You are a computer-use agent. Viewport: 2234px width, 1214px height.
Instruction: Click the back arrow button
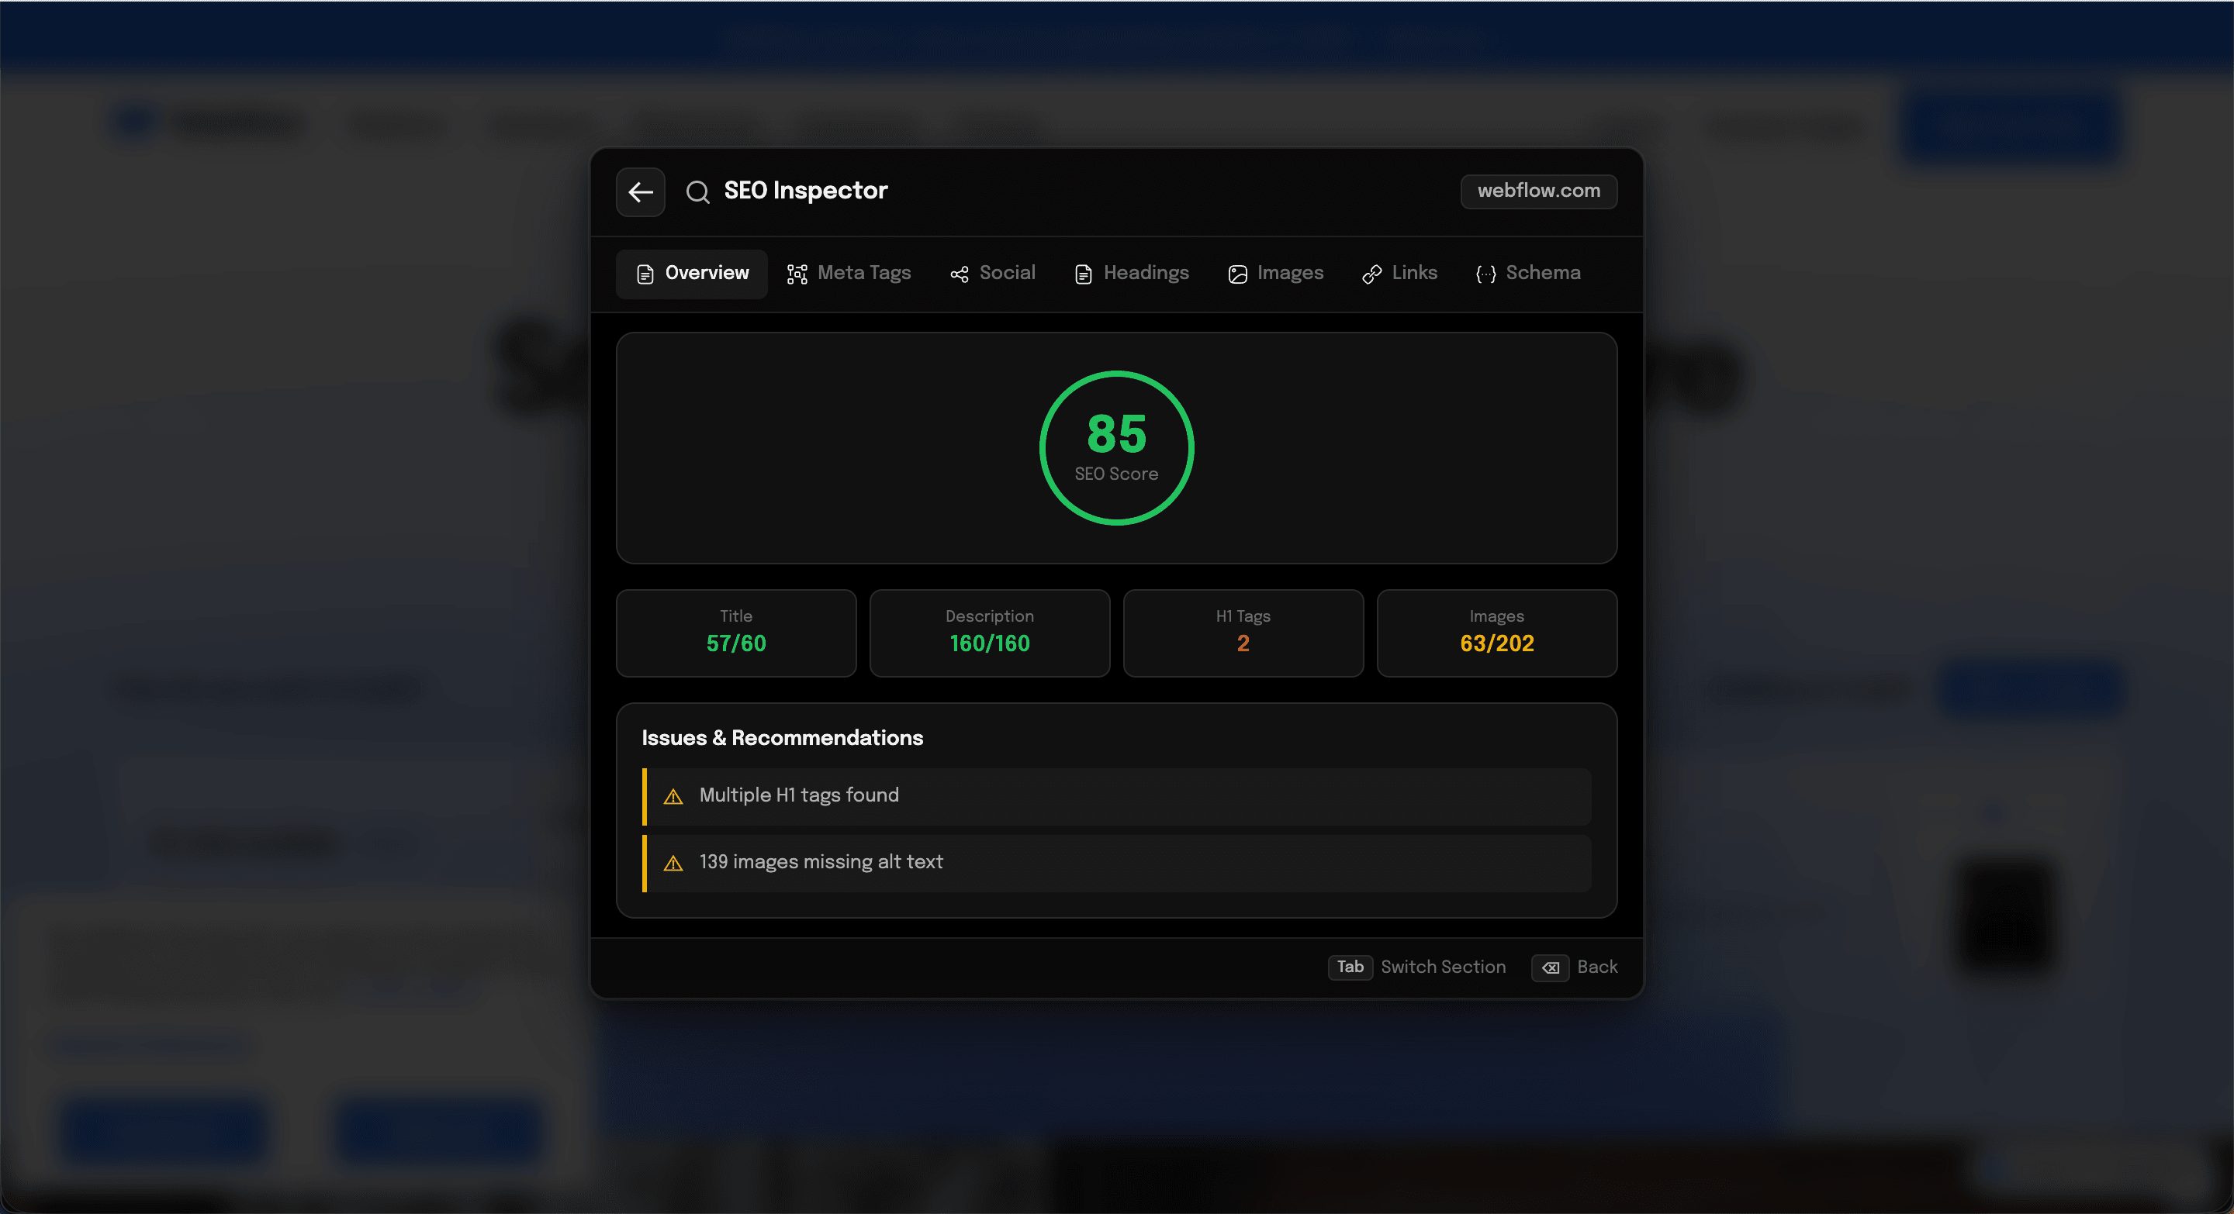coord(640,191)
